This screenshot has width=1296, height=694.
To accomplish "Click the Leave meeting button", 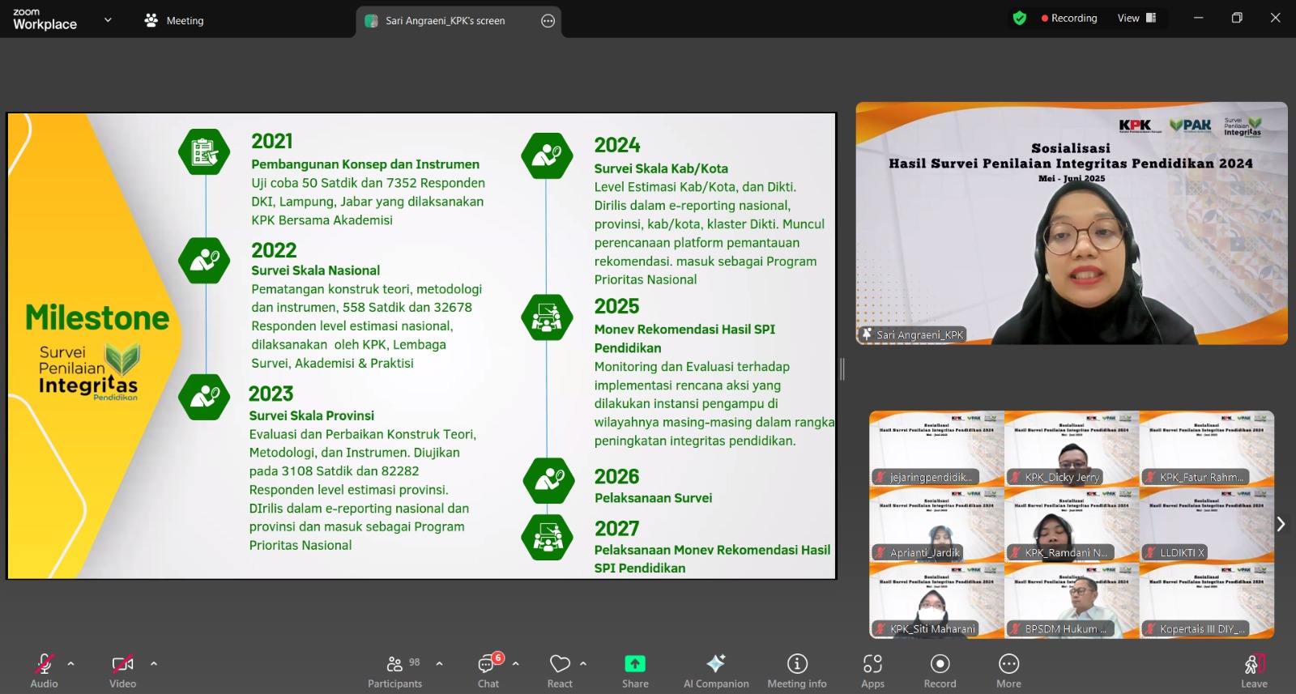I will coord(1254,671).
